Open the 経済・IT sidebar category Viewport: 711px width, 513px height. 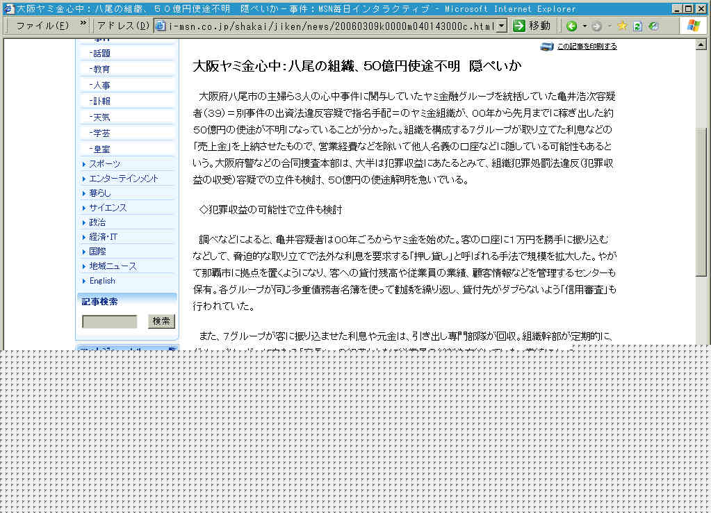[103, 237]
